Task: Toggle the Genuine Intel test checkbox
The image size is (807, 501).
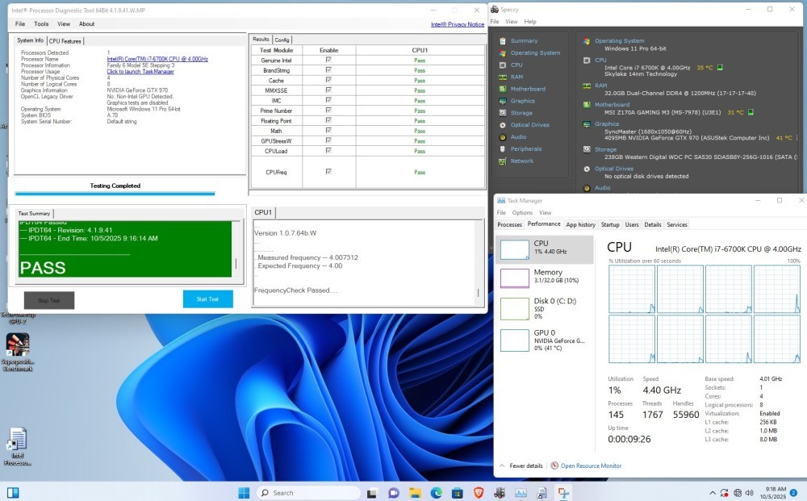Action: tap(328, 60)
